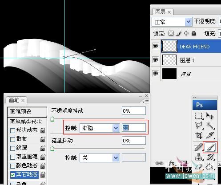Select the Crop tool
The image size is (221, 185).
tap(199, 135)
